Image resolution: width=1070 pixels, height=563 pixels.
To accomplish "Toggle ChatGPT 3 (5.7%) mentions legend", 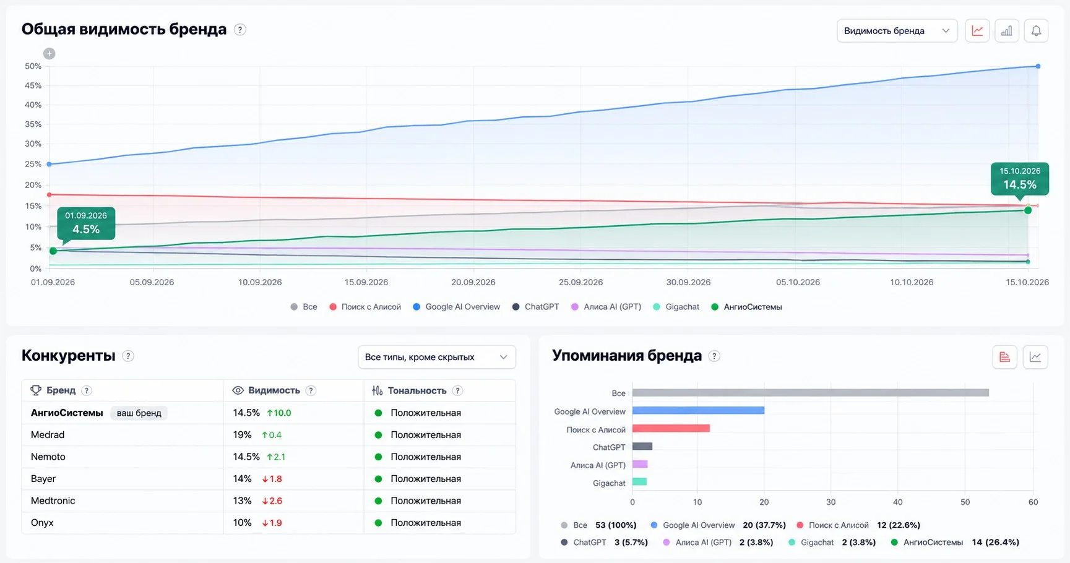I will coord(604,543).
